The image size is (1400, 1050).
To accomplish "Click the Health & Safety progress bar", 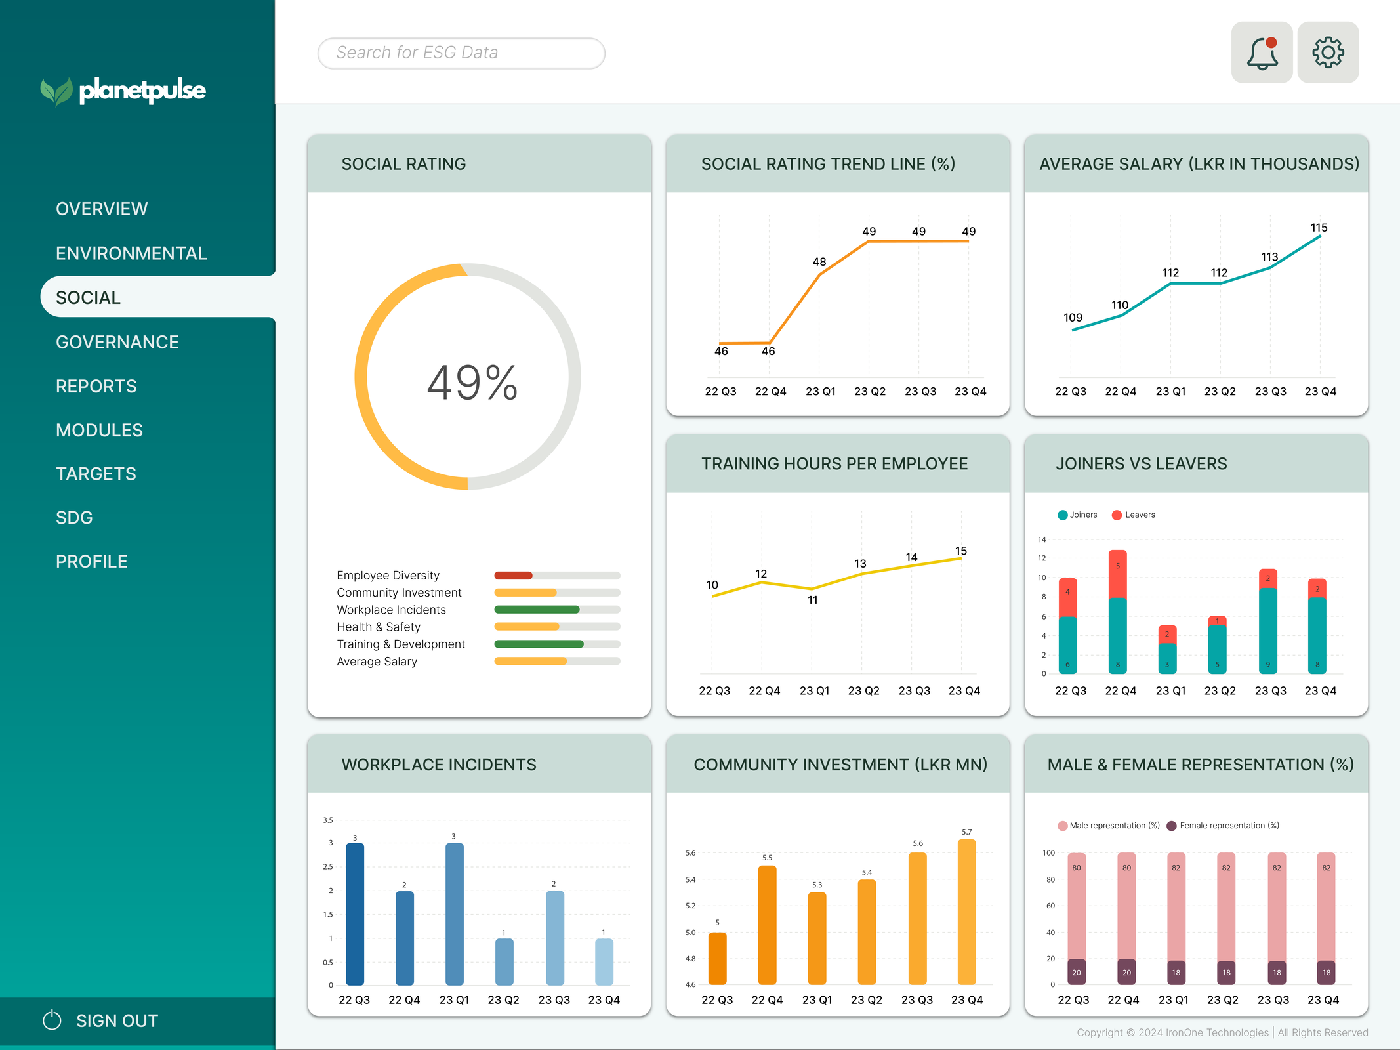I will tap(557, 627).
